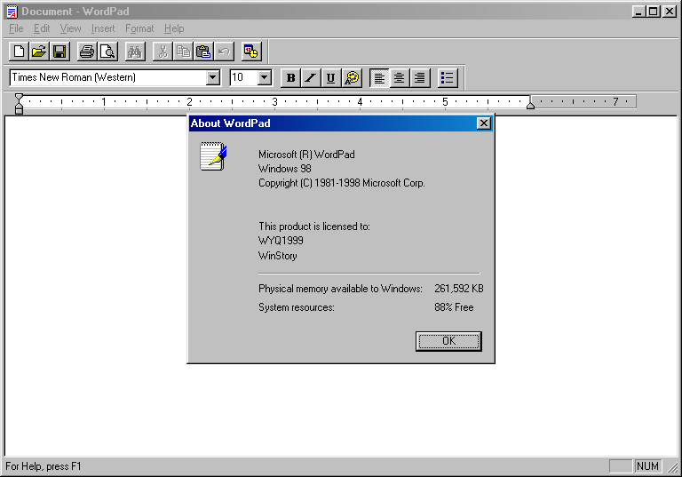Click the font Color palette icon
Screen dimensions: 682x477
[352, 78]
